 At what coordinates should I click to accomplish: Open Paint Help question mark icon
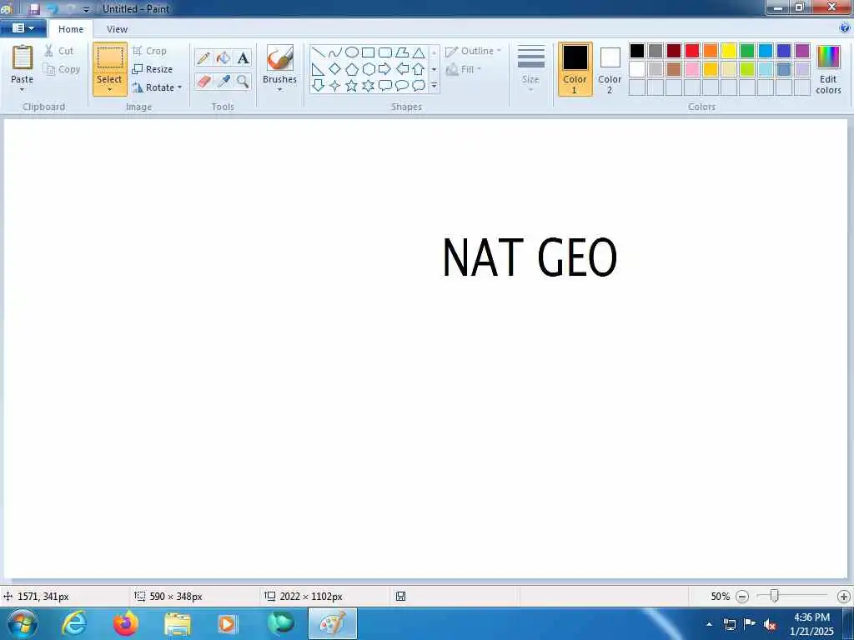tap(845, 27)
